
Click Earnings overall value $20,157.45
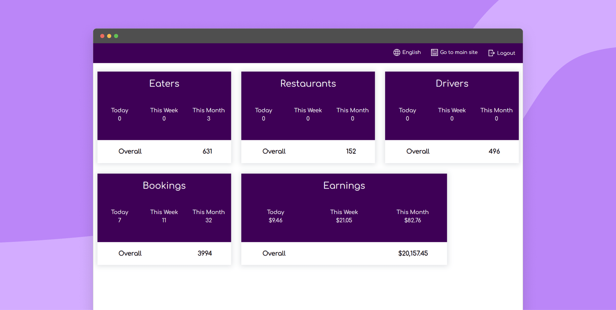click(413, 253)
